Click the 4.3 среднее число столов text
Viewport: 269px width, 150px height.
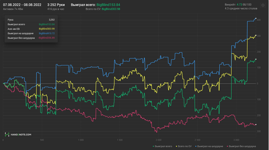point(241,8)
